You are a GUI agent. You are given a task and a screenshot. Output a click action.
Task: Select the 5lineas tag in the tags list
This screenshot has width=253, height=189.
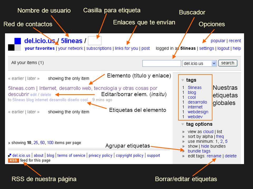point(194,88)
